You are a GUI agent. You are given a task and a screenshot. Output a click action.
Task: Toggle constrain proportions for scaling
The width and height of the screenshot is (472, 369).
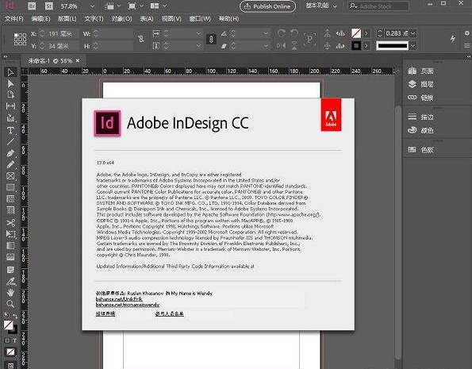(x=211, y=39)
